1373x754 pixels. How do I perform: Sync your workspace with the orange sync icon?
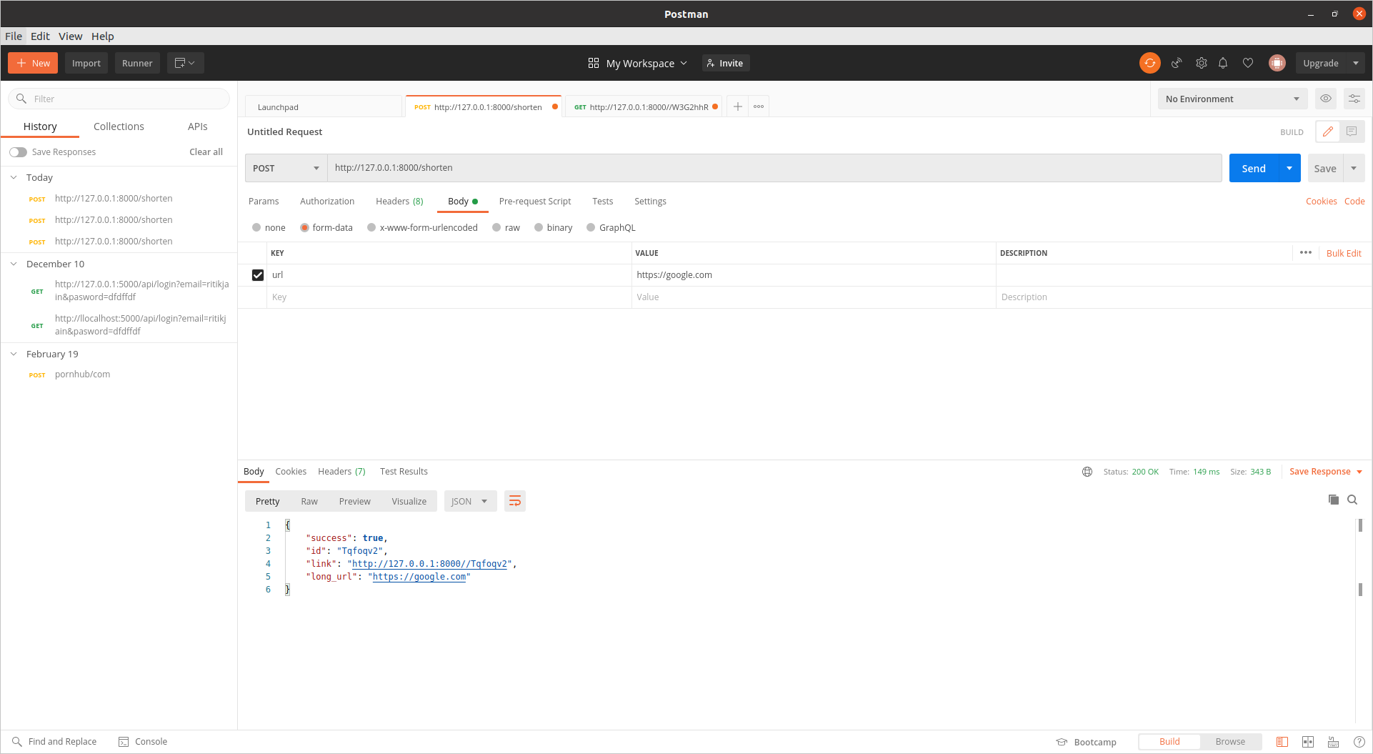(1149, 63)
